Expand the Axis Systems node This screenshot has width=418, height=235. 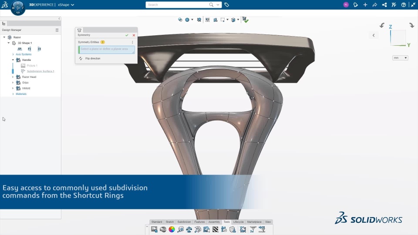13,54
